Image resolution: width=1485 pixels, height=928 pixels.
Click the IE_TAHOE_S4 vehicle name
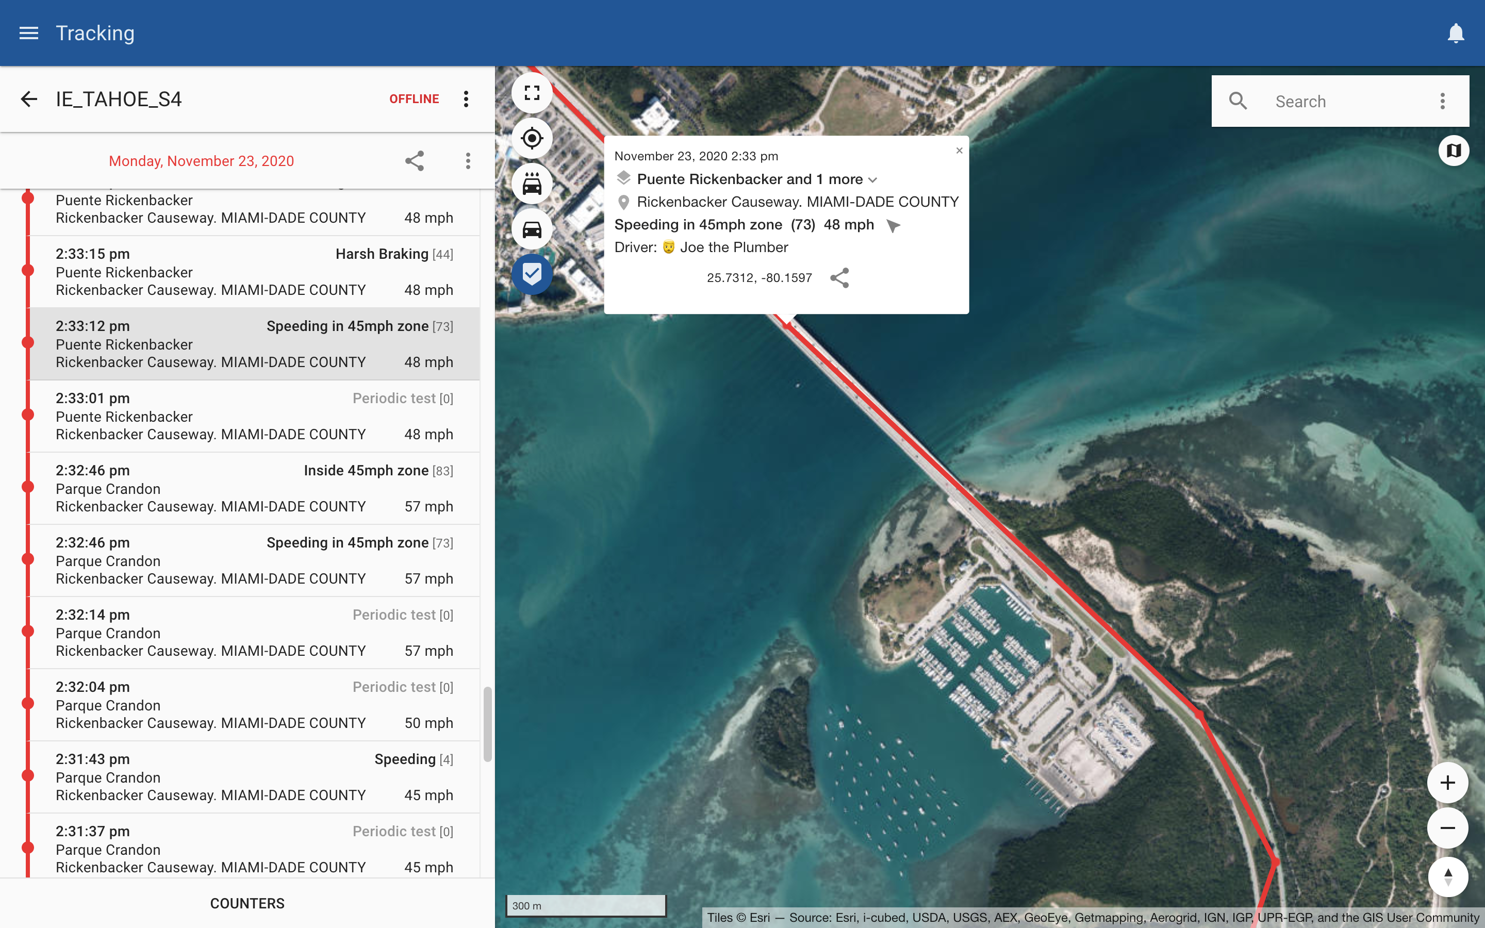(119, 99)
